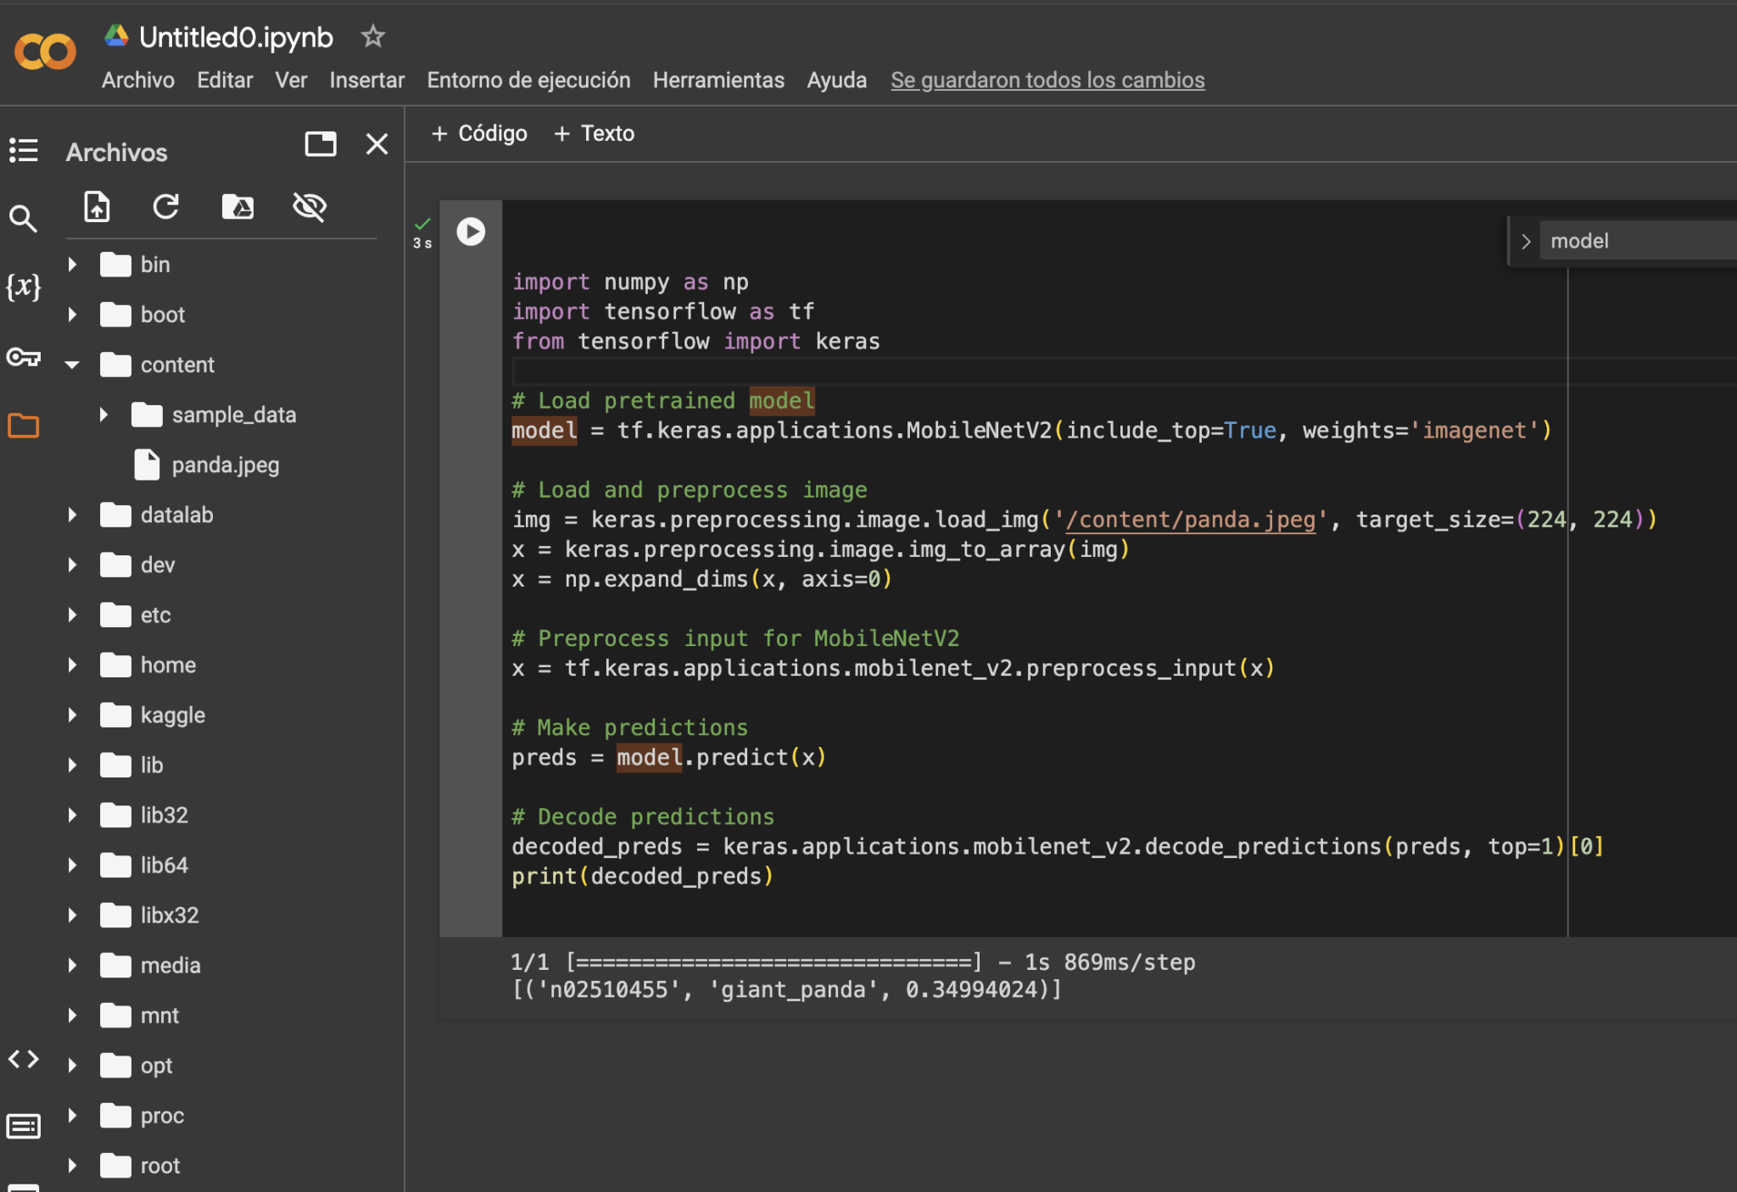The image size is (1737, 1192).
Task: Open the Insertar menu
Action: coord(366,81)
